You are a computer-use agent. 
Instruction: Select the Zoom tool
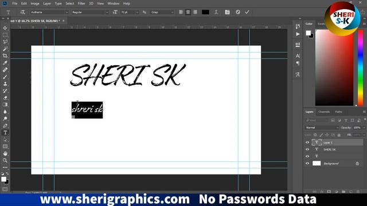coord(5,160)
